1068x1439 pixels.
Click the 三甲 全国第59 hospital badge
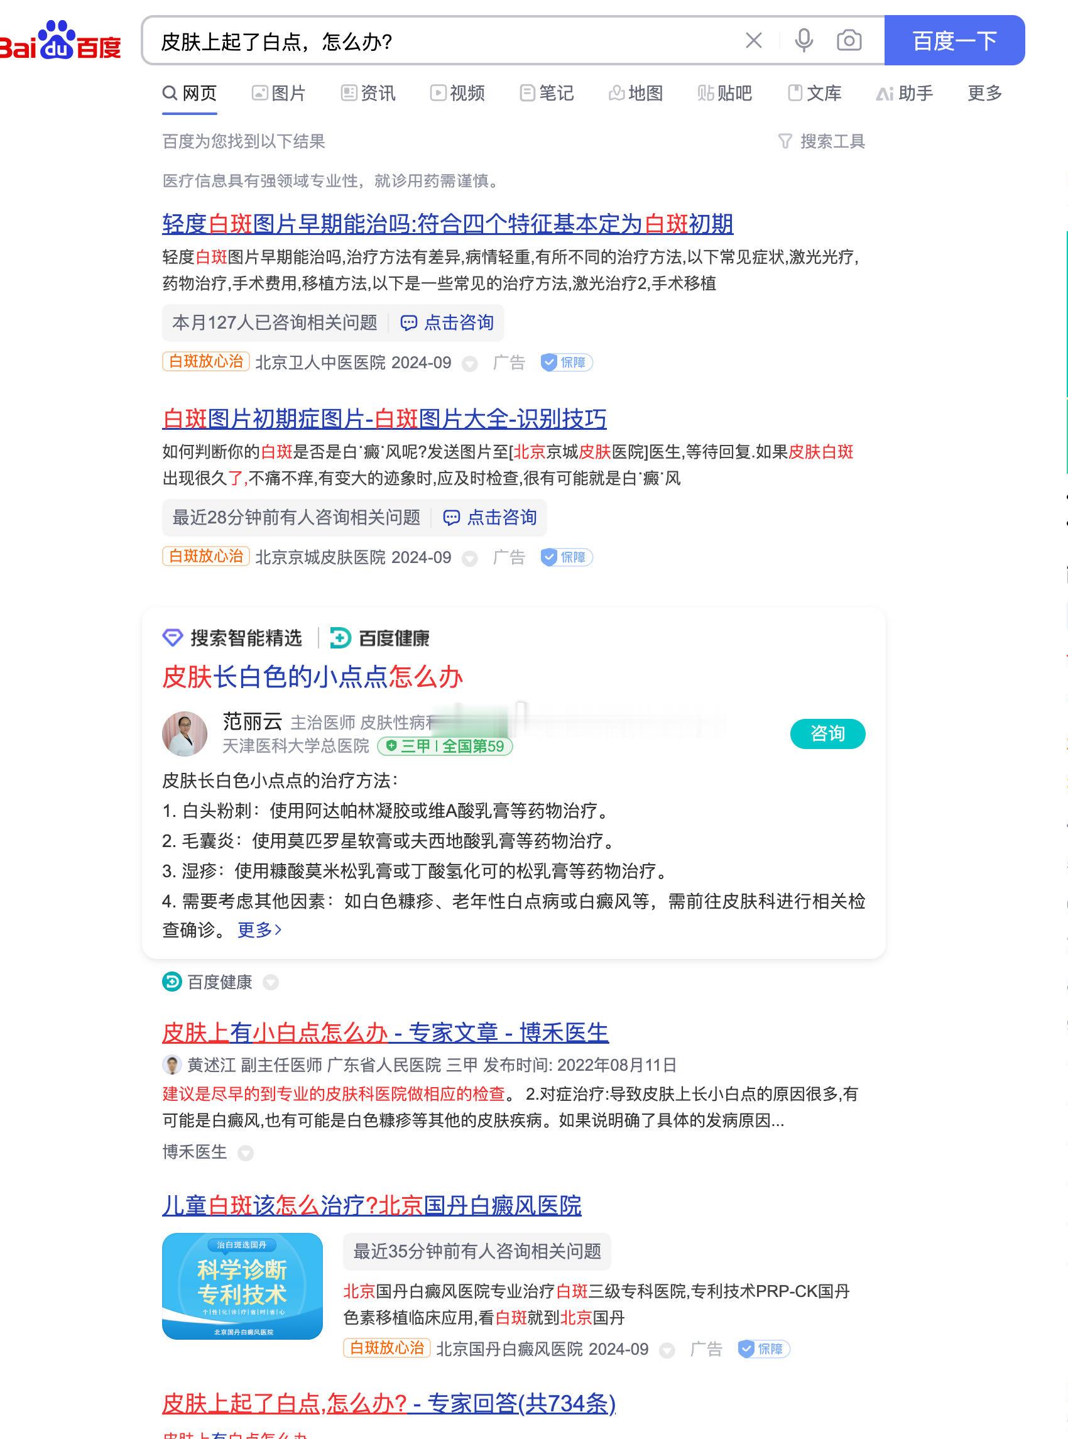coord(445,746)
